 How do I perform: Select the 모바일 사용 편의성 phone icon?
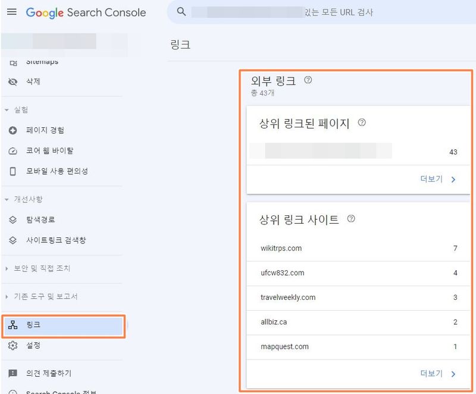pos(13,171)
